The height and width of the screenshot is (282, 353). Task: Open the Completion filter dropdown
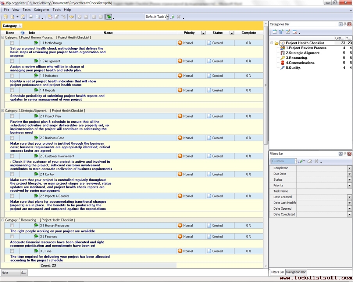(349, 168)
